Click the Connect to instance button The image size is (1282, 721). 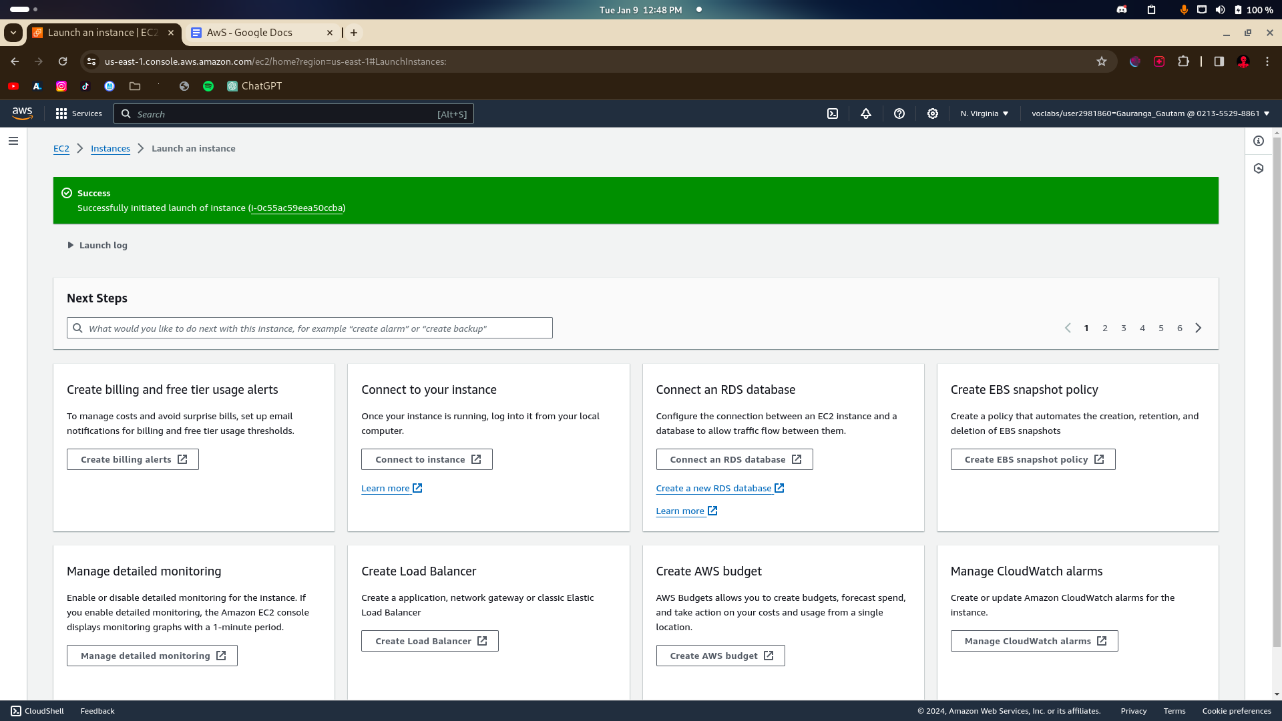(427, 459)
